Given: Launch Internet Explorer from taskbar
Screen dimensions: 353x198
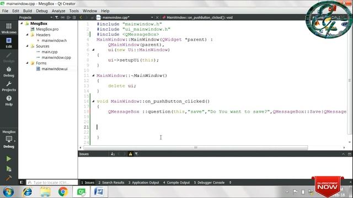Looking at the screenshot, I should (27, 192).
